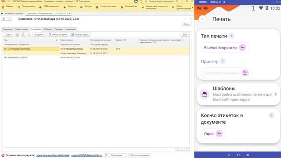Open the upper Еще dropdown

[187, 24]
